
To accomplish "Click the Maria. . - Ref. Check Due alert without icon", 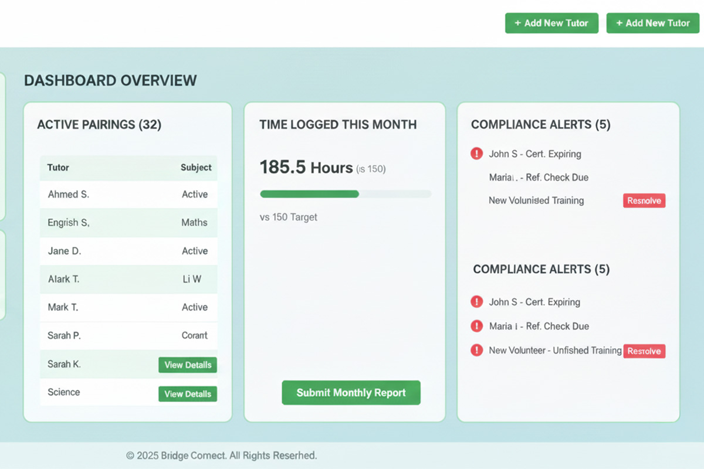I will tap(539, 177).
